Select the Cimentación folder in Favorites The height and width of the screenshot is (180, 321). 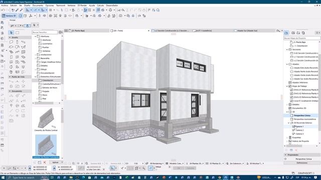click(48, 80)
